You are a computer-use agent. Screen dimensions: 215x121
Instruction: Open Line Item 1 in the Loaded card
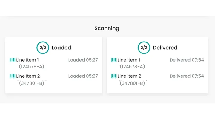27,60
